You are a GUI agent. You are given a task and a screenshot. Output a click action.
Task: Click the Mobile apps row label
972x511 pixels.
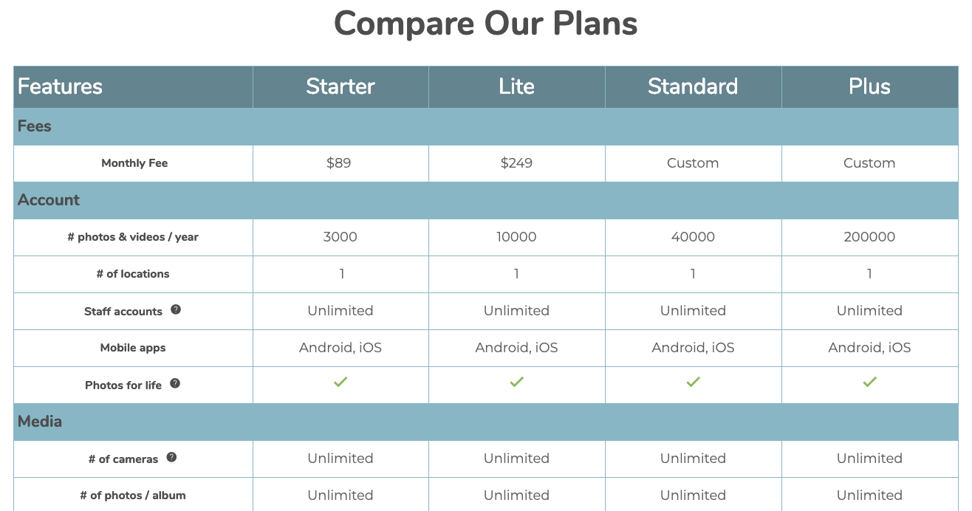tap(133, 348)
